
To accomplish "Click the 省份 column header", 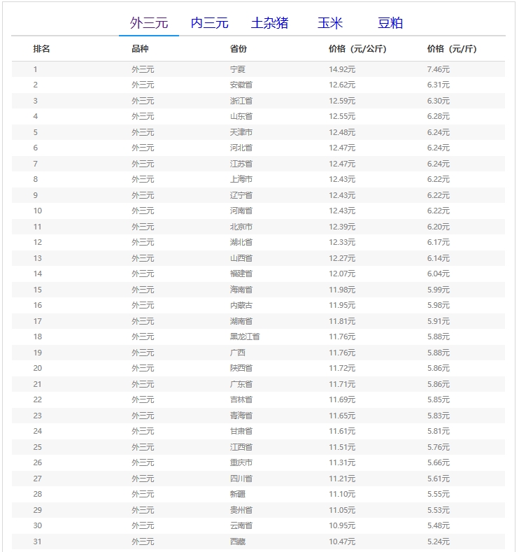I will 239,49.
